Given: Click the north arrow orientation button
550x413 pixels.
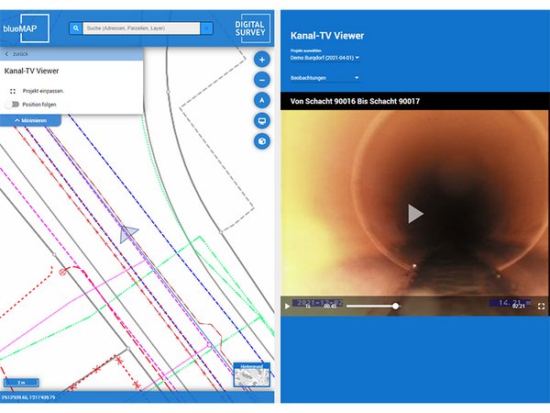Looking at the screenshot, I should (262, 100).
